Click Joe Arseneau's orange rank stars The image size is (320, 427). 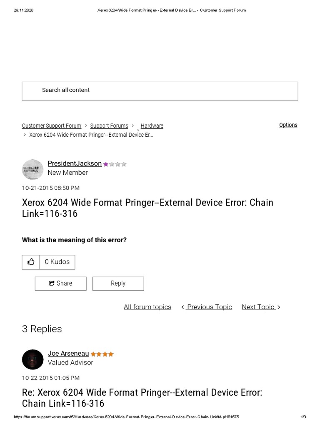tap(102, 354)
